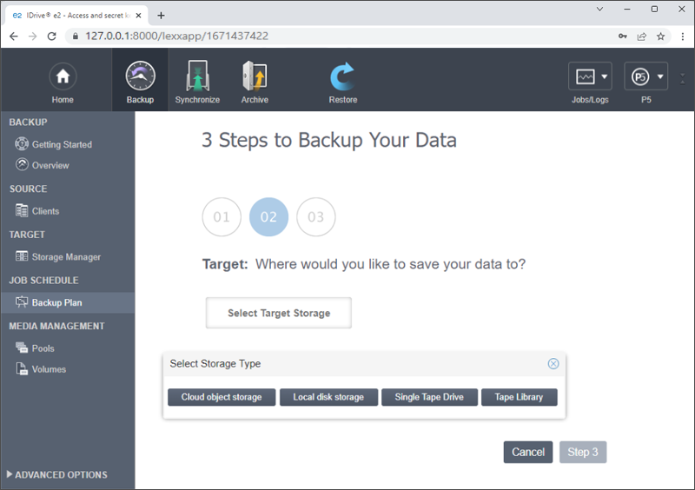Image resolution: width=695 pixels, height=490 pixels.
Task: Cancel the backup wizard
Action: [x=528, y=452]
